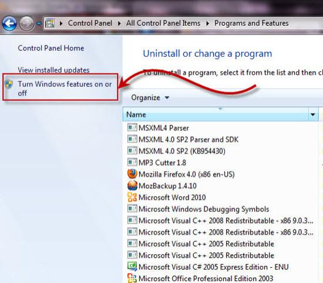Select MSXML 4.0 SP2 (KB954430) entry
Viewport: 323px width, 283px height.
[182, 151]
